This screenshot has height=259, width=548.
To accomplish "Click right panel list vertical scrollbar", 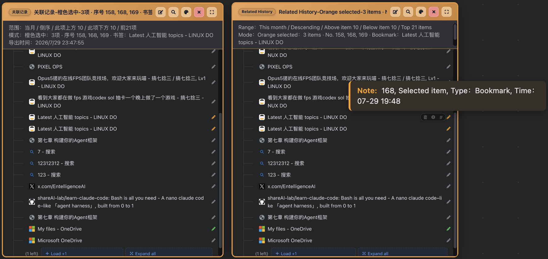I will pyautogui.click(x=455, y=180).
